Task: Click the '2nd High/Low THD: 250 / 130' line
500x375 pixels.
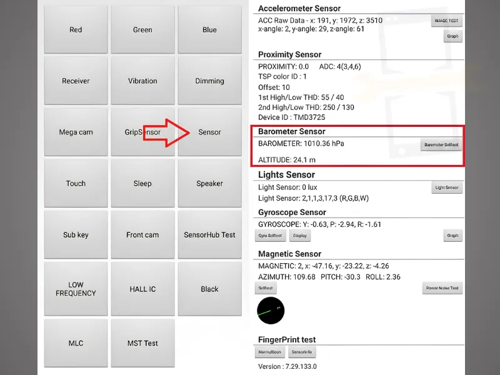Action: pyautogui.click(x=306, y=107)
